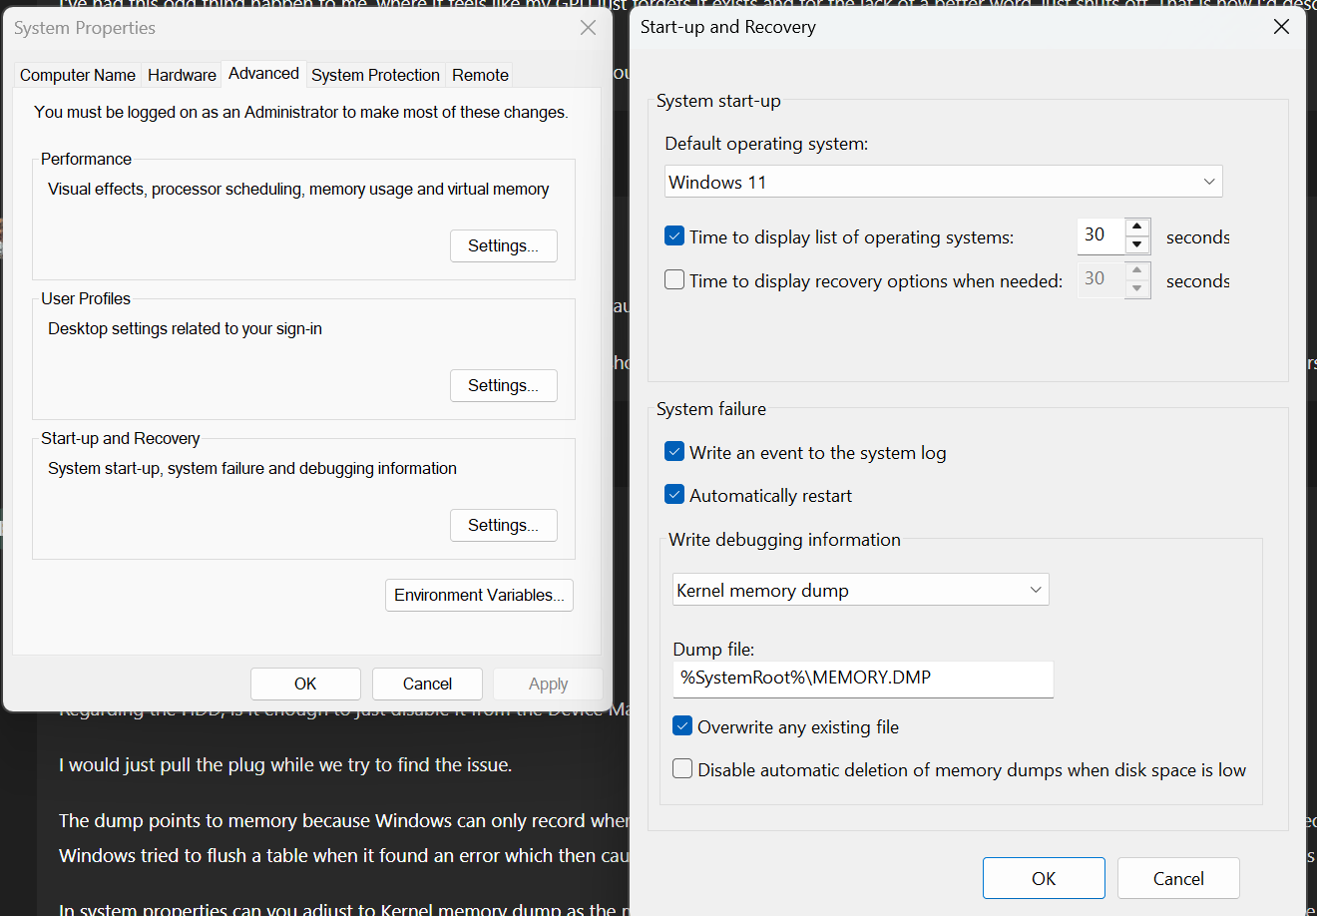
Task: Open the Default operating system dropdown
Action: 943,182
